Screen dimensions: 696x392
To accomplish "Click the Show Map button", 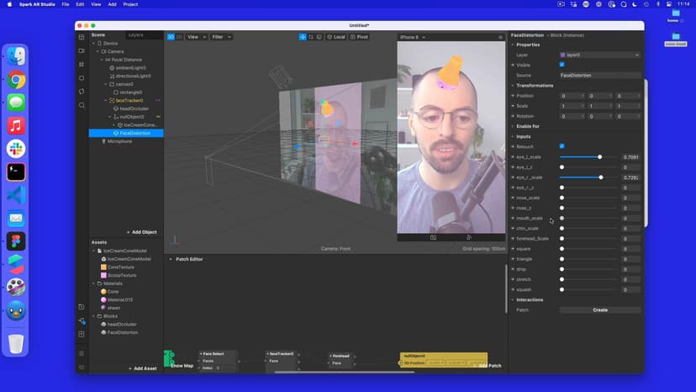I will pyautogui.click(x=182, y=366).
